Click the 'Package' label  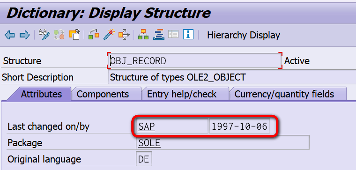[25, 143]
